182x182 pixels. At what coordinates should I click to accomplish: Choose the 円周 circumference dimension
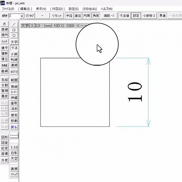[x=87, y=16]
